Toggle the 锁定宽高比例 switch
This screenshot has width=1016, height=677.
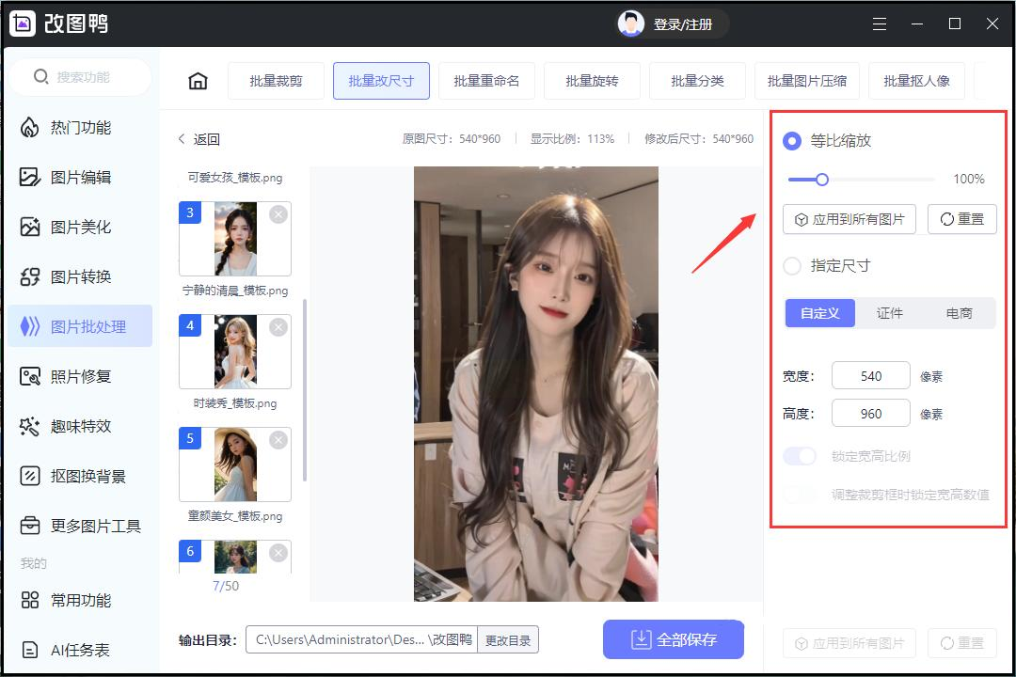[800, 456]
